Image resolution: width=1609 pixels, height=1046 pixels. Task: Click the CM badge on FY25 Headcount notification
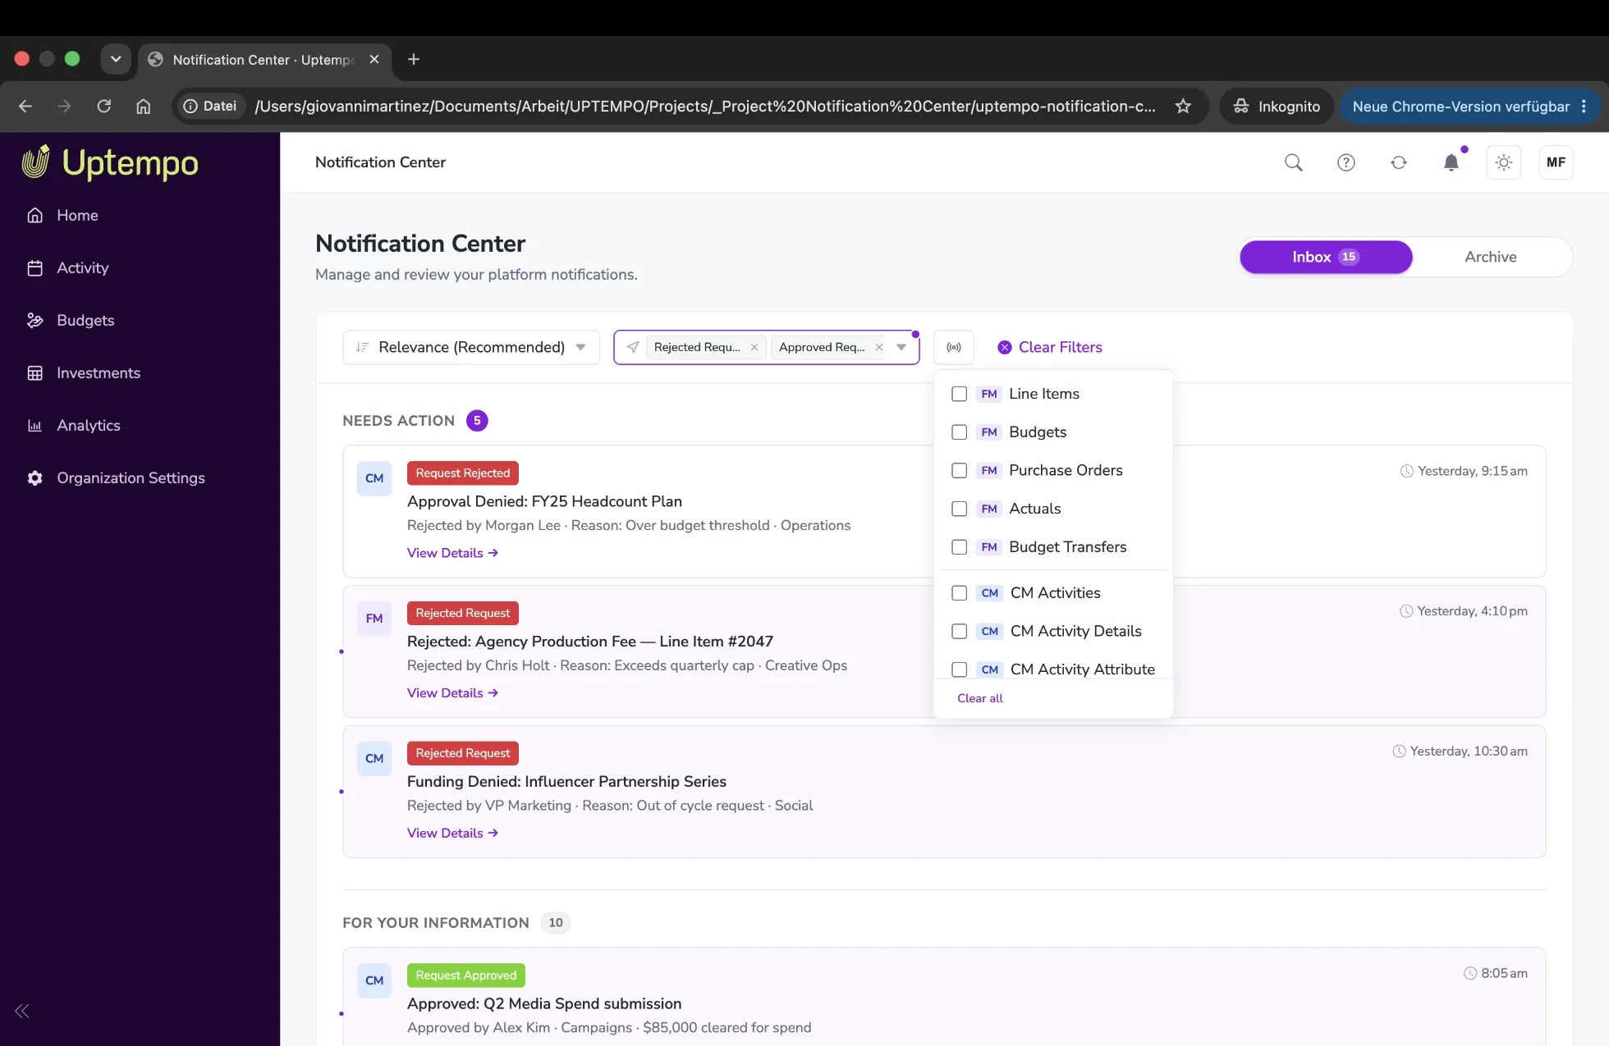click(x=374, y=478)
